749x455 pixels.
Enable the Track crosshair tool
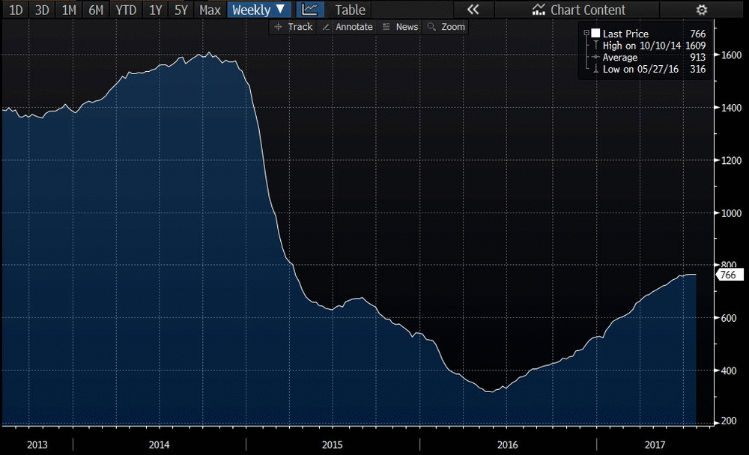coord(294,27)
